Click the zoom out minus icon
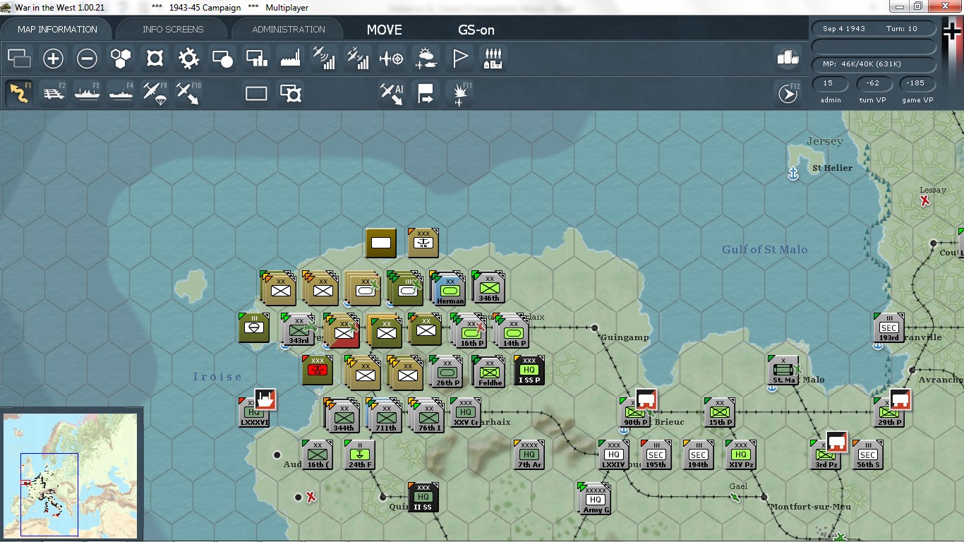964x542 pixels. (x=87, y=59)
